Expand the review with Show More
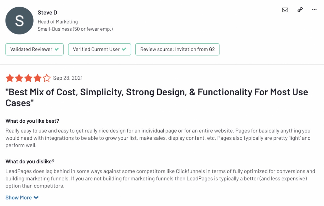The width and height of the screenshot is (324, 206). [19, 198]
